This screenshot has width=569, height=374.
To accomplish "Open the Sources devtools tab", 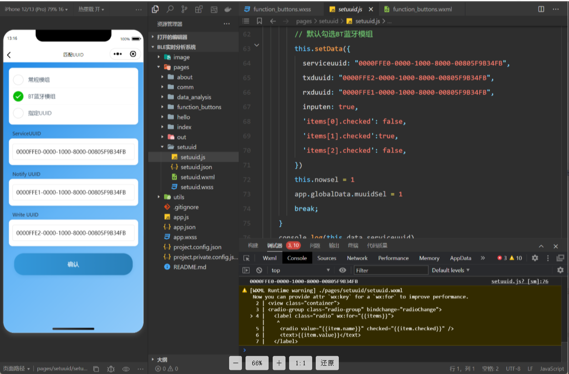I will [x=327, y=258].
